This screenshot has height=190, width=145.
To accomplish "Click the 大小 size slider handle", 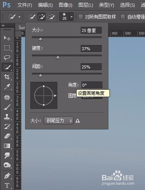I will [40, 39].
